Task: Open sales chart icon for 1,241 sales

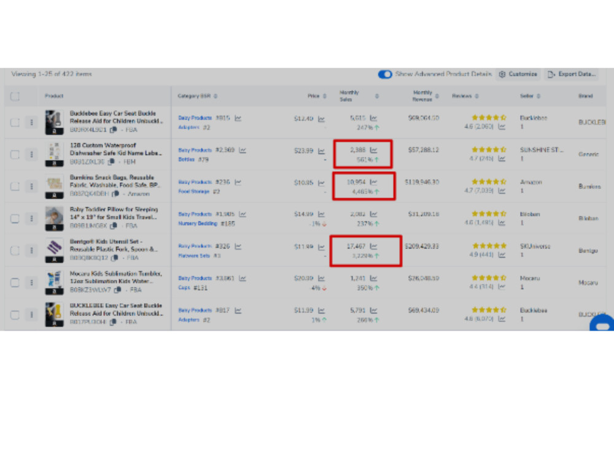Action: [x=373, y=278]
